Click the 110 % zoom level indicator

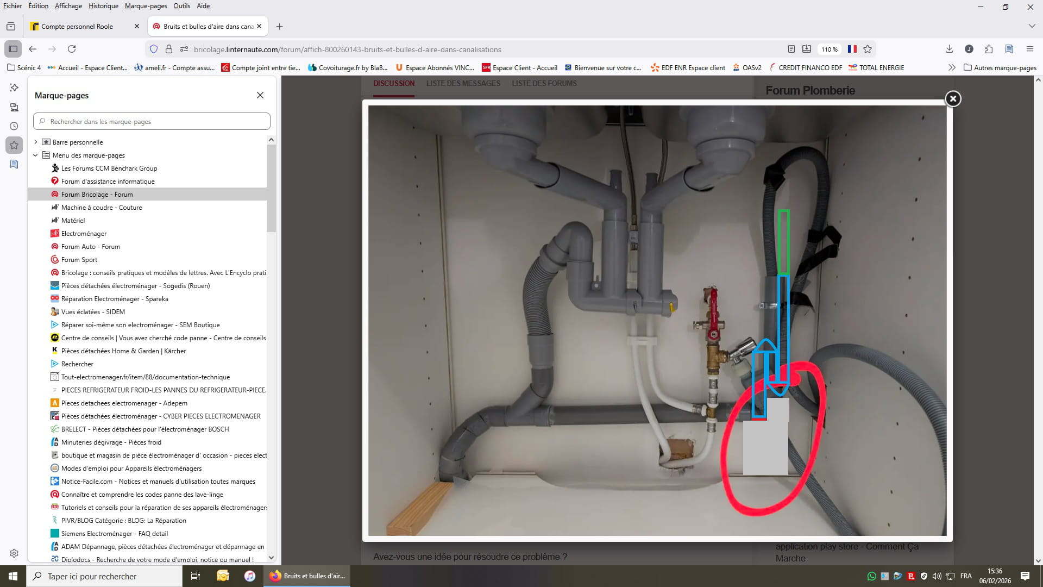[x=829, y=49]
